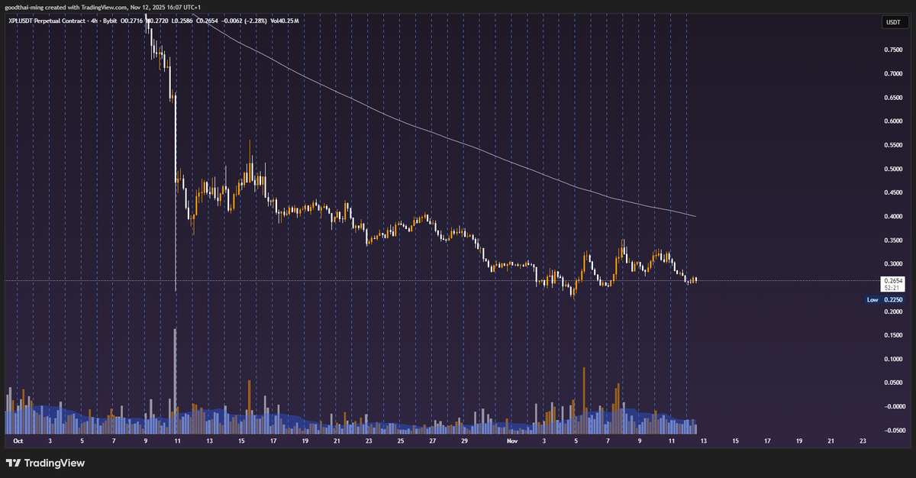Image resolution: width=916 pixels, height=478 pixels.
Task: Click the 0.5500 price axis label
Action: [893, 145]
